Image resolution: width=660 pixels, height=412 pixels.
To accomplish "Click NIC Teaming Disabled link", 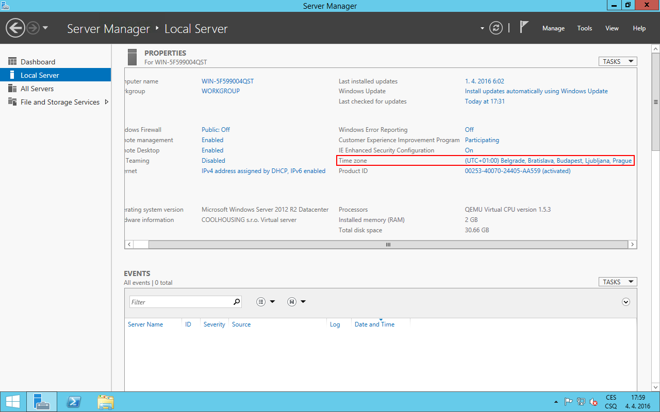I will 213,161.
